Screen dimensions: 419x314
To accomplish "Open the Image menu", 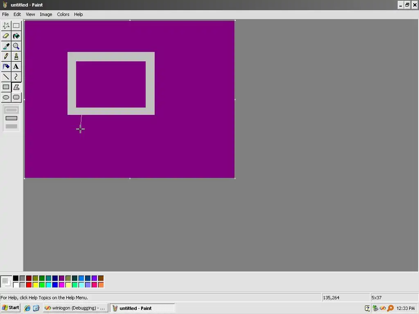I will [x=46, y=14].
